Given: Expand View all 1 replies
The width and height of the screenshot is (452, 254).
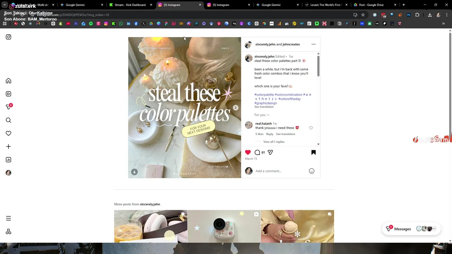Looking at the screenshot, I should click(x=274, y=142).
